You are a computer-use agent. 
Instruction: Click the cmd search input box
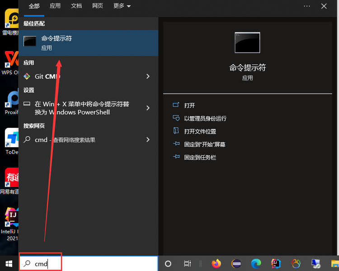pos(90,264)
